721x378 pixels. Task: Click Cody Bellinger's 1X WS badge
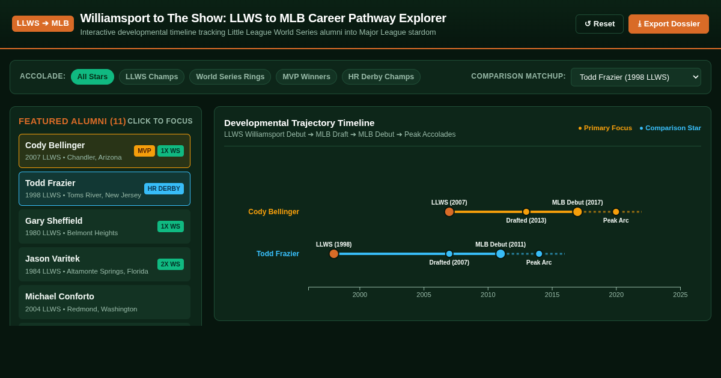171,151
